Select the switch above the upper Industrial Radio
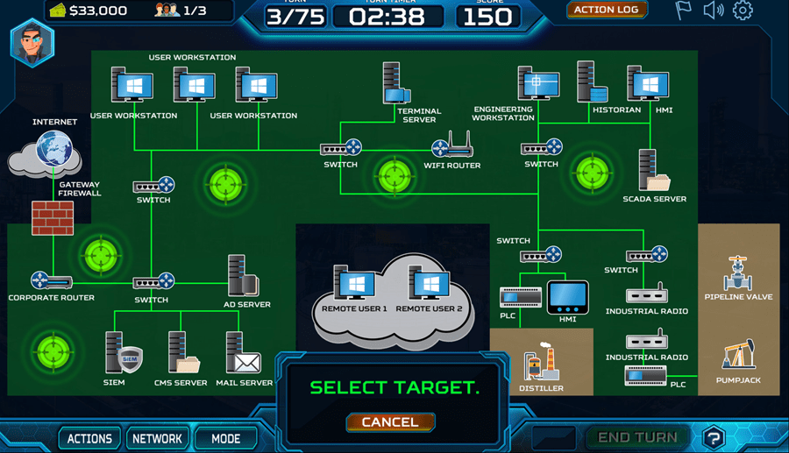789x453 pixels. 647,254
